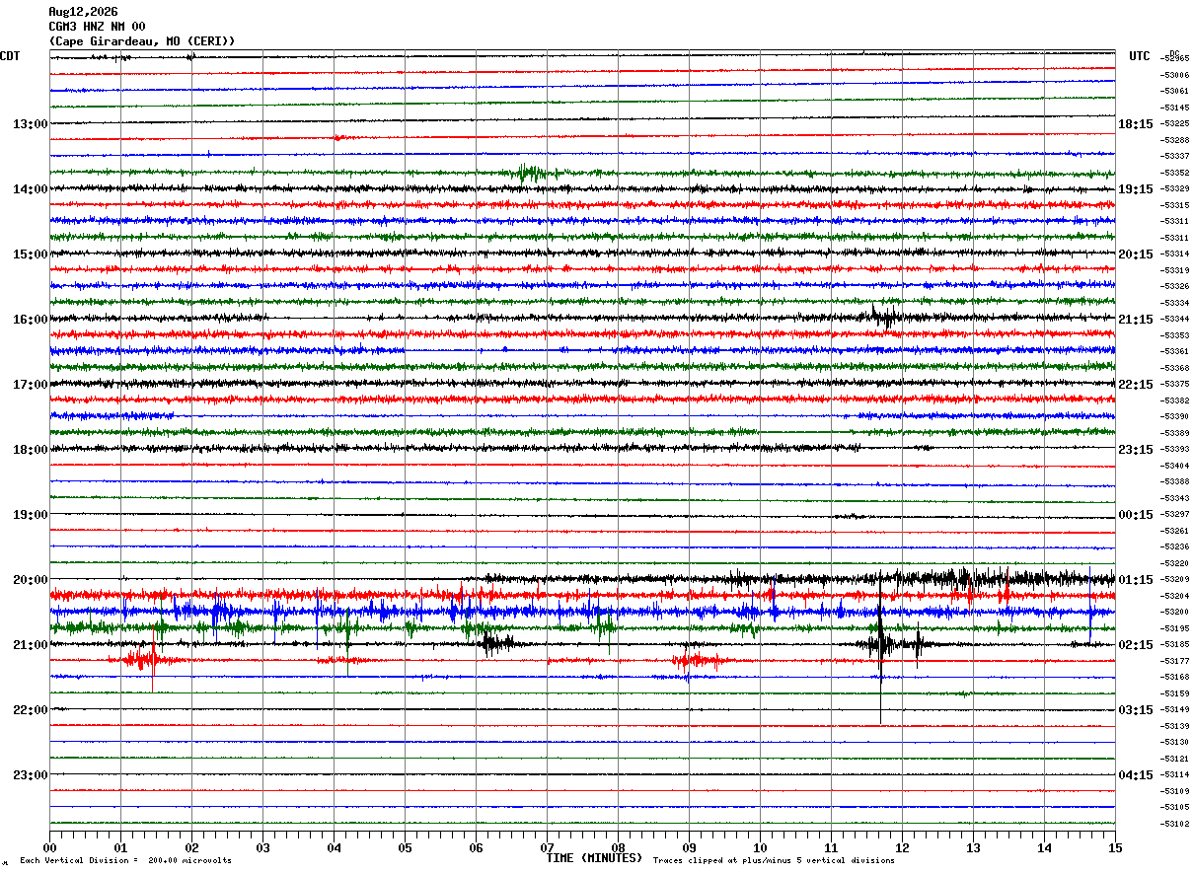
Task: Click the 'Traces clipped at plus/minus 5 vertical divisions' note
Action: point(774,861)
